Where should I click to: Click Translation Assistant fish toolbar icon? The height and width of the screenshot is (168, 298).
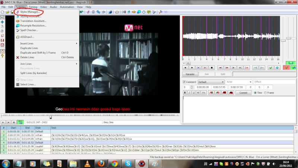pyautogui.click(x=134, y=12)
